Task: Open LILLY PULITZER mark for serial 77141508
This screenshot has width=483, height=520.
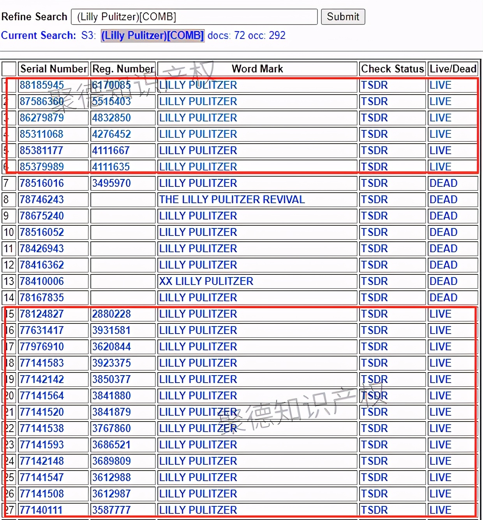Action: point(198,494)
